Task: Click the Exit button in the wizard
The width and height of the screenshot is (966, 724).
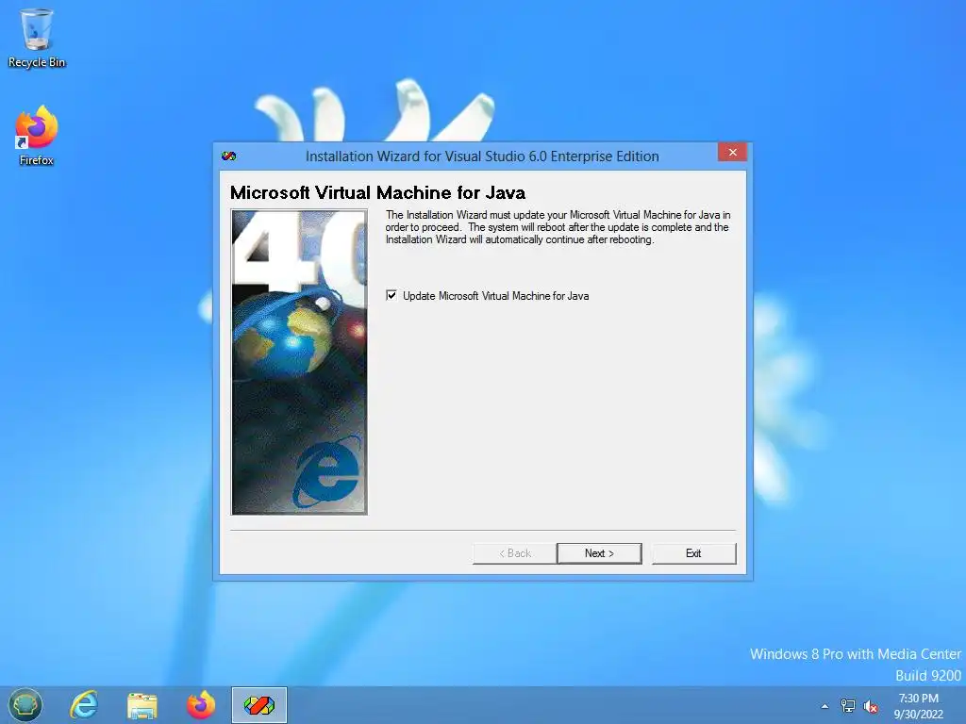Action: pyautogui.click(x=693, y=553)
